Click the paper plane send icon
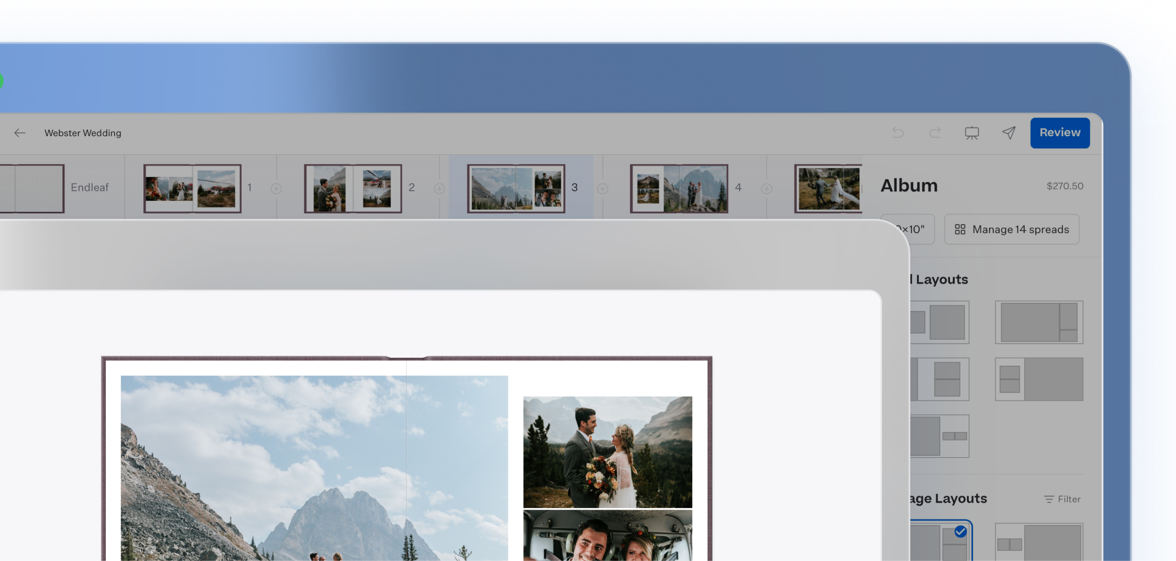 [x=1009, y=133]
